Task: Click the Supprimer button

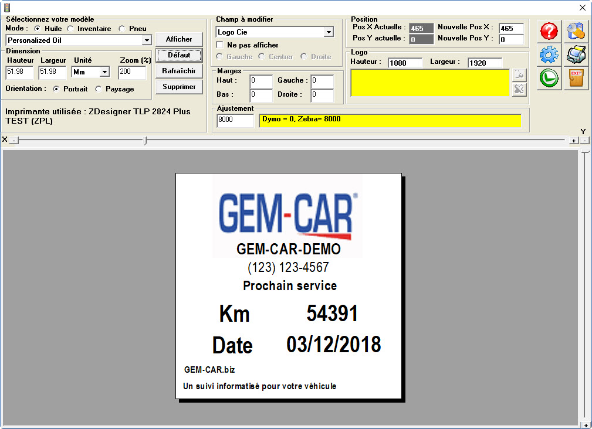Action: click(x=179, y=87)
